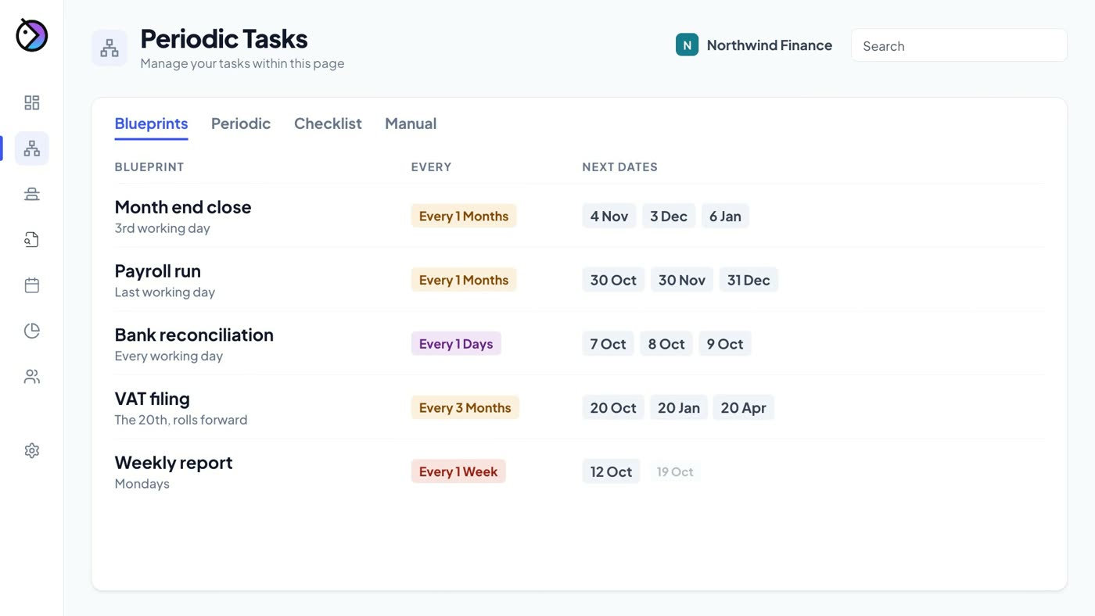Select the 30 Oct date chip
This screenshot has height=616, width=1095.
click(613, 280)
